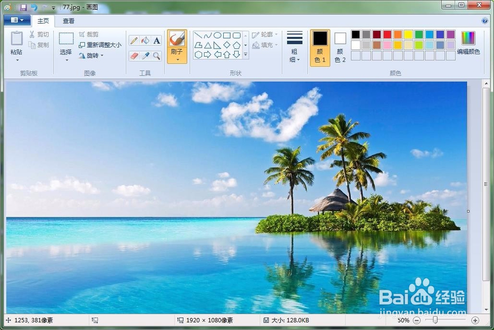Click the rectangular Select (选择) icon
The width and height of the screenshot is (494, 330).
[66, 38]
